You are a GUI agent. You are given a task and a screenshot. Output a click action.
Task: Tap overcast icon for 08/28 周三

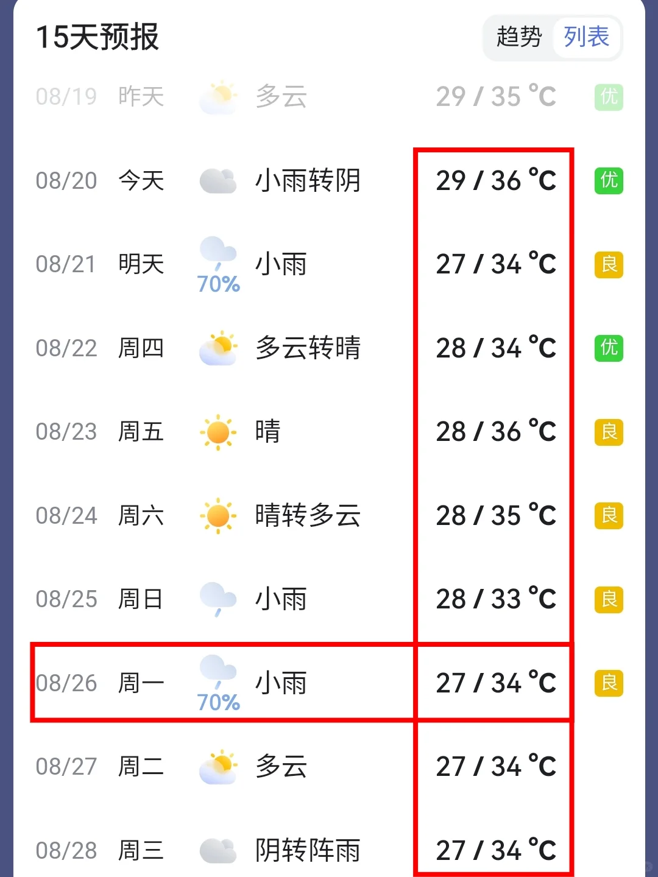(218, 851)
